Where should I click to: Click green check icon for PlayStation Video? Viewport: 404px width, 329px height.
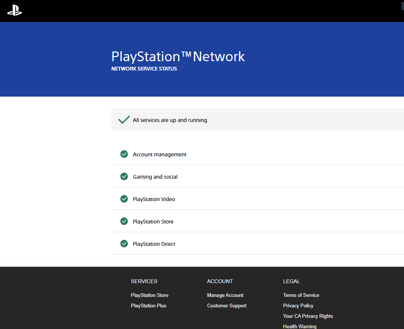[x=124, y=199]
